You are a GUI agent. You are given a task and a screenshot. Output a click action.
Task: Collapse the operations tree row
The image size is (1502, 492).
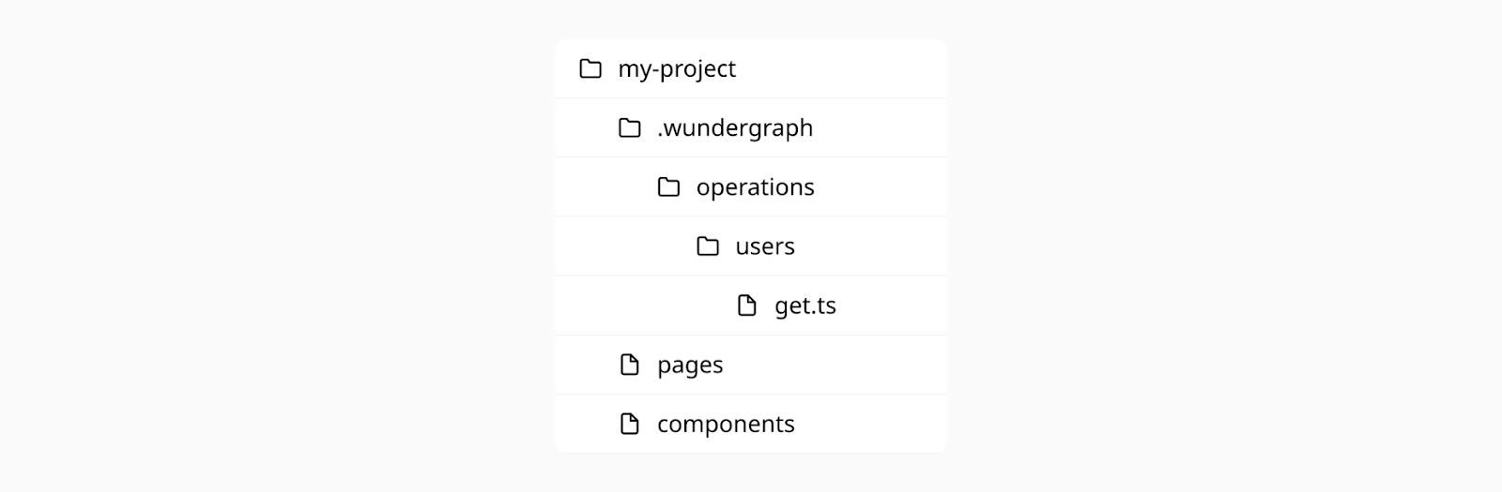[x=751, y=186]
